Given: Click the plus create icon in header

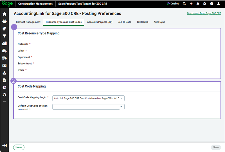Looking at the screenshot, I should 191,4.
